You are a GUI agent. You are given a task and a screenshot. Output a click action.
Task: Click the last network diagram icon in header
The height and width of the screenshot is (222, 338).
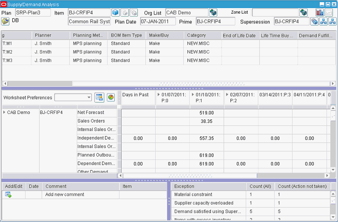[x=332, y=21]
